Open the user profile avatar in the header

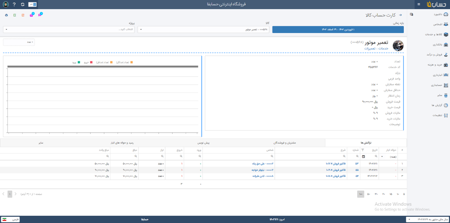[6, 4]
